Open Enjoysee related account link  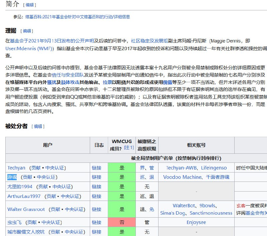[196, 222]
